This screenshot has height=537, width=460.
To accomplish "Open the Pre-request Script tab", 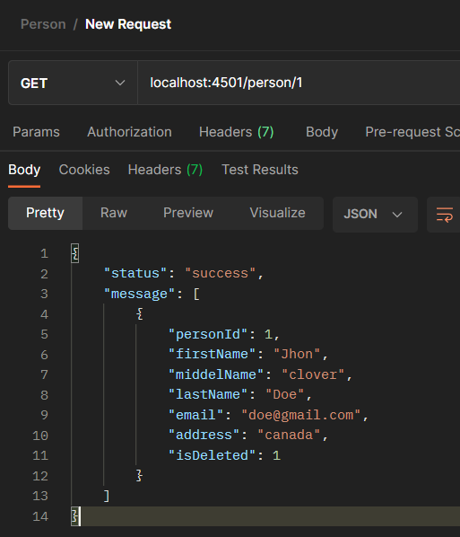I will [412, 132].
